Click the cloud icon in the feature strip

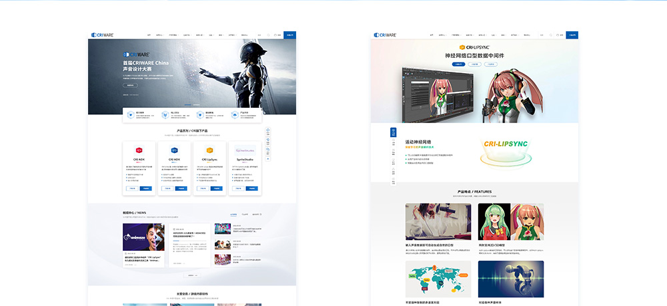234,115
